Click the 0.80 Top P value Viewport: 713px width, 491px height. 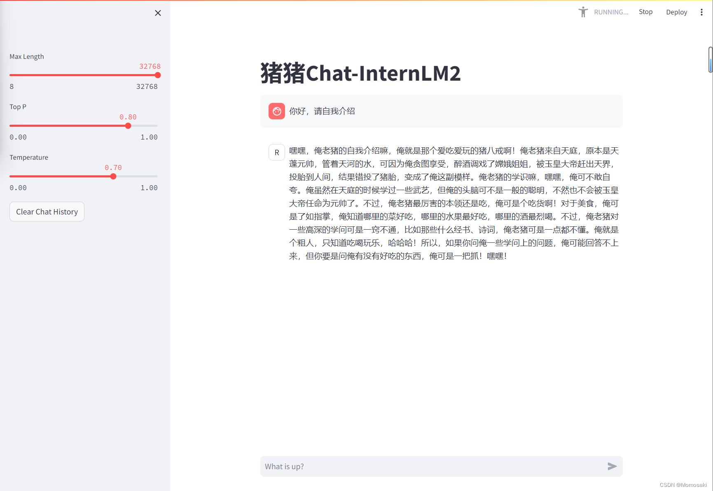(x=128, y=117)
